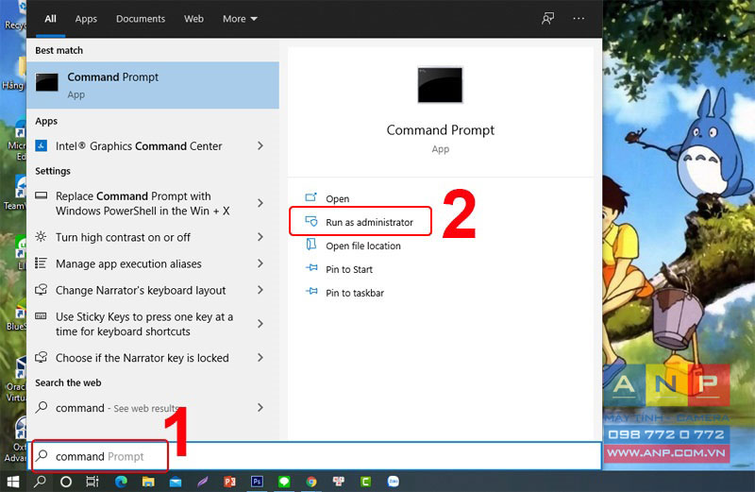Expand Change Narrator's keyboard layout arrow
This screenshot has height=492, width=755.
tap(260, 290)
